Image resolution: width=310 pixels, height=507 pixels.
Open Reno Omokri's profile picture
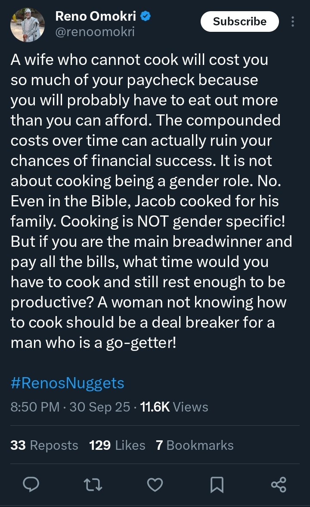(28, 25)
